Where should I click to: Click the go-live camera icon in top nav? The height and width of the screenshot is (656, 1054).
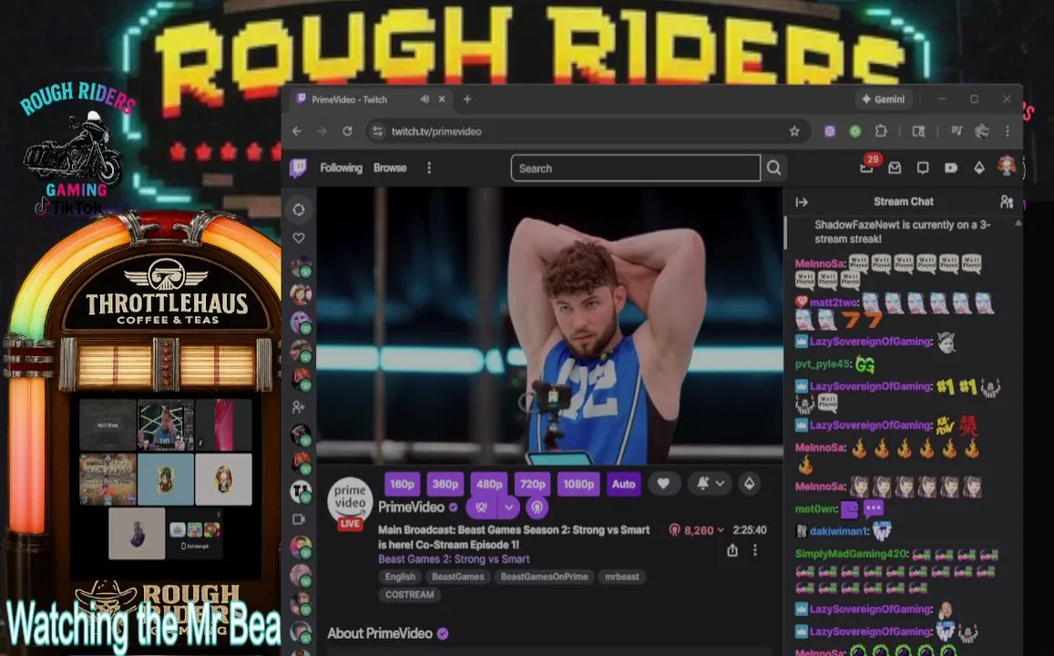[x=950, y=168]
